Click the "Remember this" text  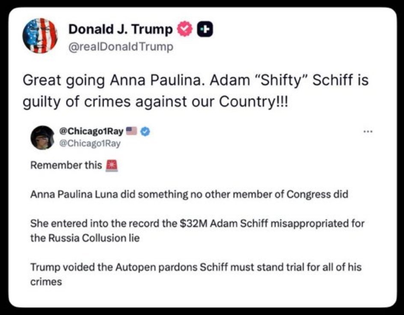click(66, 165)
